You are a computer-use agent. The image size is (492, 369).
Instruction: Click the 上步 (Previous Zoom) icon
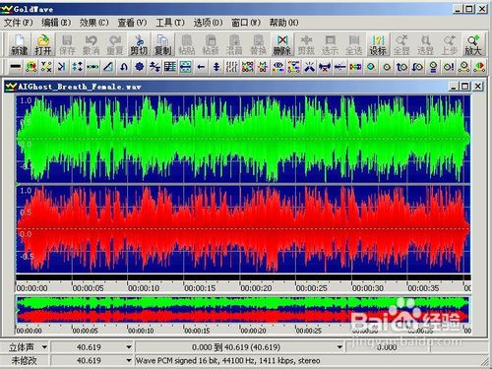point(450,44)
